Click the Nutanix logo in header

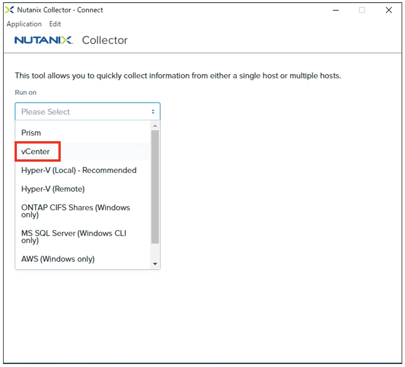[x=44, y=40]
